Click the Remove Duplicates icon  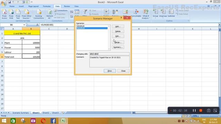115,12
